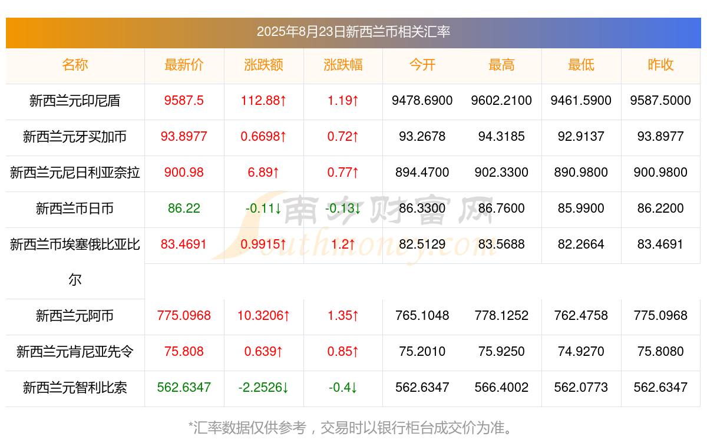Select the row name 新西兰元肯尼亚先令
Screen dimensions: 707x446
pos(75,352)
